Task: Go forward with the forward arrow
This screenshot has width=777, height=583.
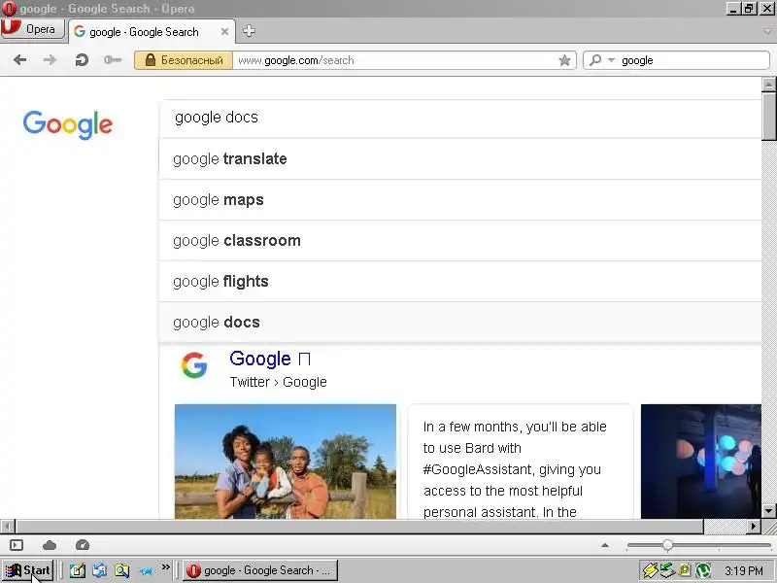Action: pyautogui.click(x=50, y=60)
